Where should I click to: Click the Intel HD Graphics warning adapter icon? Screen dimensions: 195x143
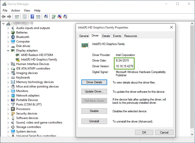click(18, 59)
